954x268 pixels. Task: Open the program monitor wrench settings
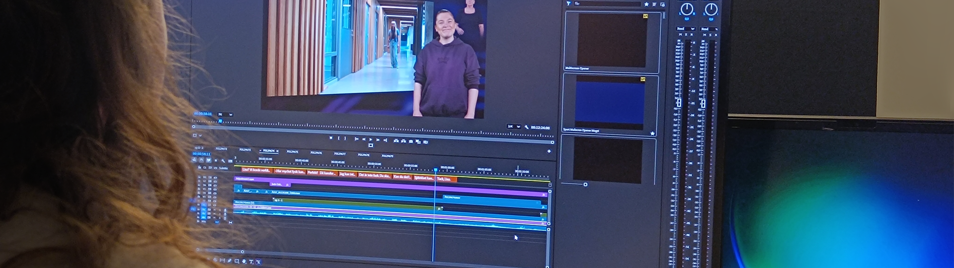click(x=527, y=127)
